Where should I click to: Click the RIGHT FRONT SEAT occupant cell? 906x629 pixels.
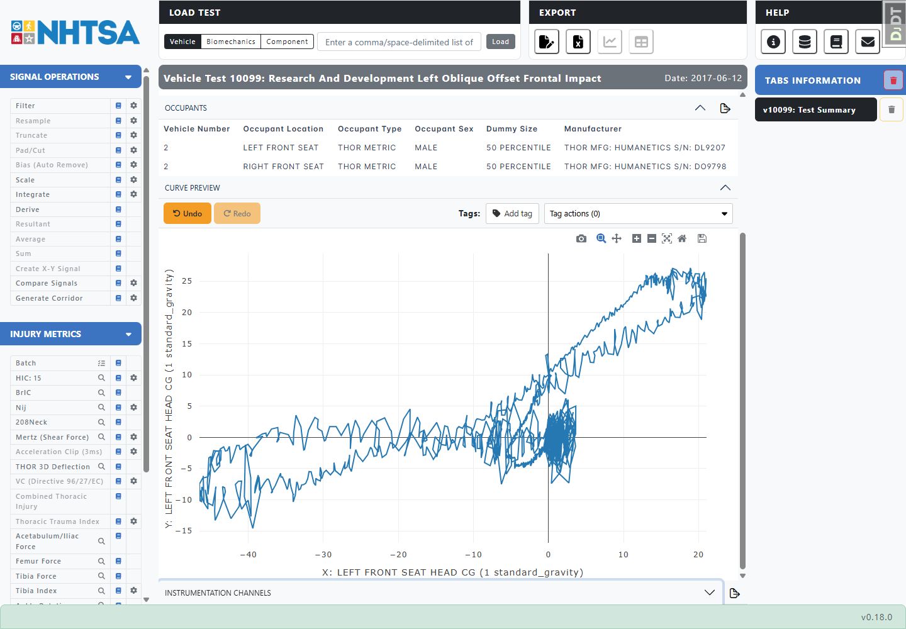coord(283,167)
